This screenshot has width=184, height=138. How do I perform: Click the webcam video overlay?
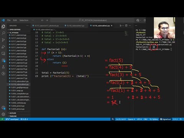(x=164, y=28)
